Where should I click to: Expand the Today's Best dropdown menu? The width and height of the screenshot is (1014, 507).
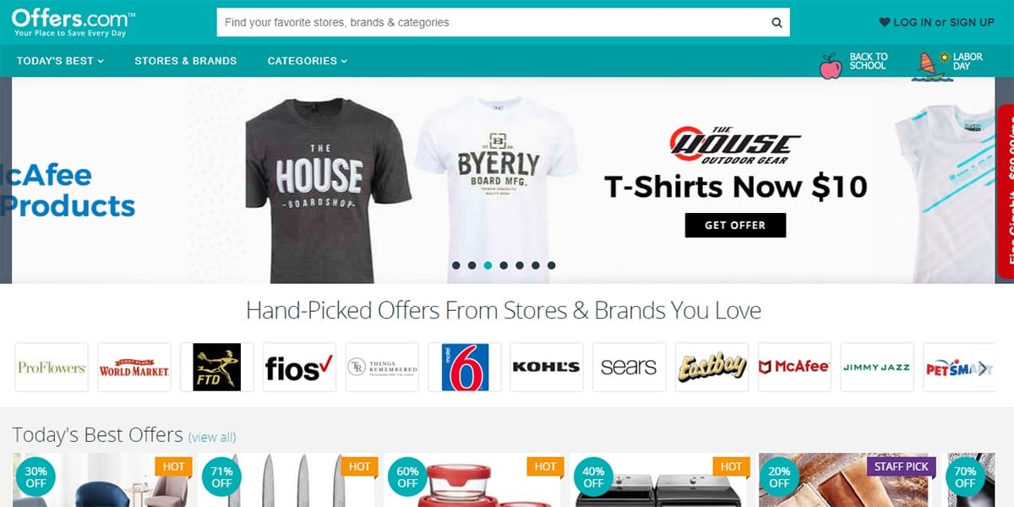click(60, 61)
